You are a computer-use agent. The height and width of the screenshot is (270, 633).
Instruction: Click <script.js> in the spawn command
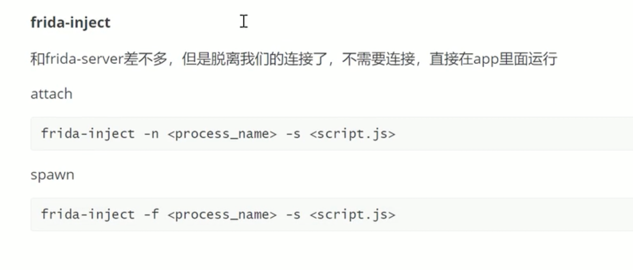pyautogui.click(x=353, y=214)
